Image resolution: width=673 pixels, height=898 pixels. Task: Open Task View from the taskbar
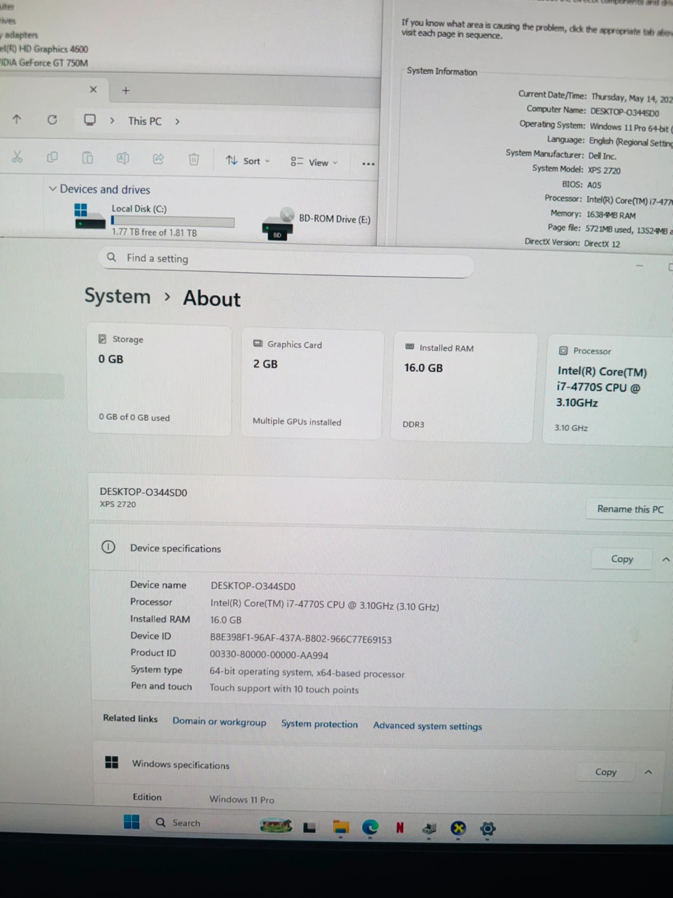[310, 828]
